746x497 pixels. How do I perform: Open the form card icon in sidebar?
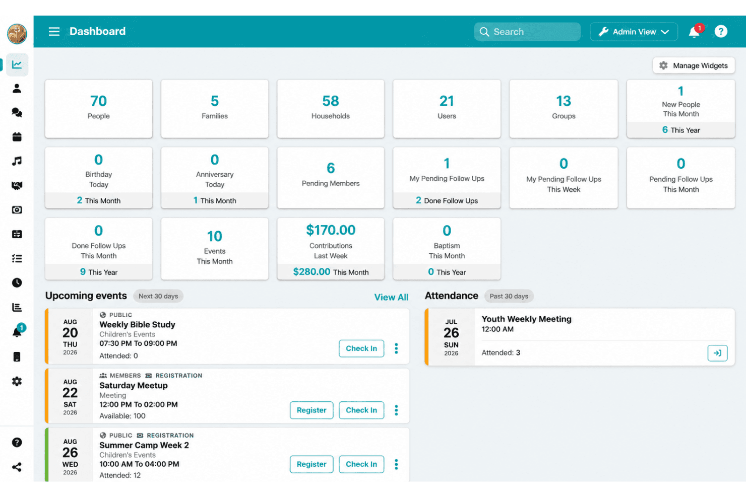point(17,234)
